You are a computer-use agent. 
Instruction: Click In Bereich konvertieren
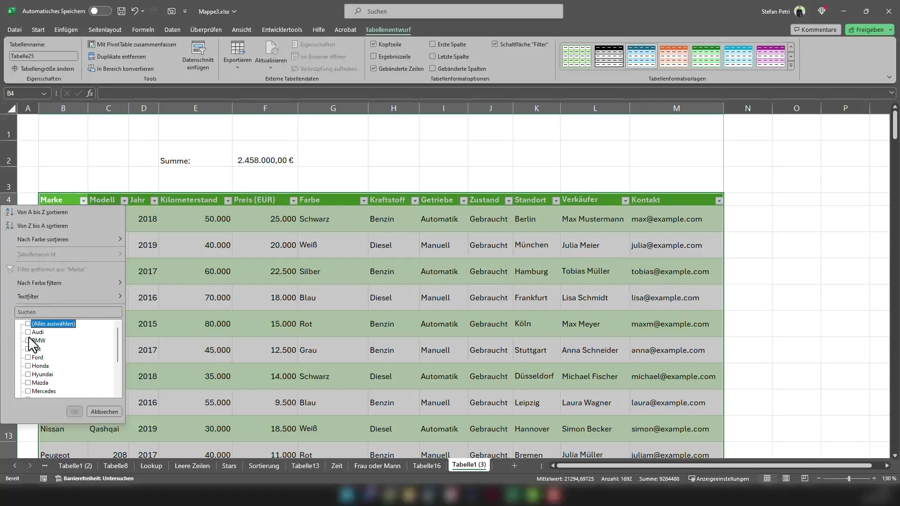(x=121, y=68)
